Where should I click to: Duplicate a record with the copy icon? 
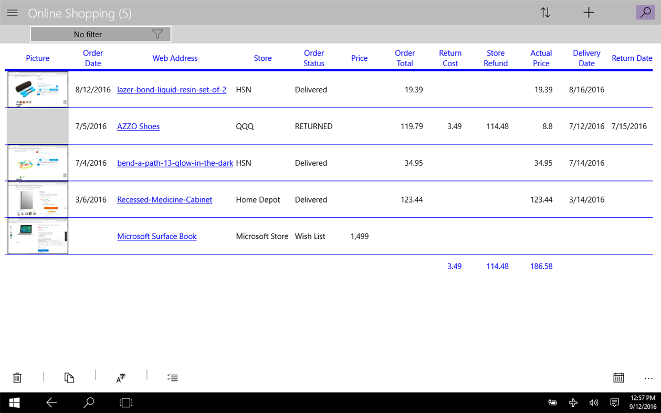tap(69, 377)
